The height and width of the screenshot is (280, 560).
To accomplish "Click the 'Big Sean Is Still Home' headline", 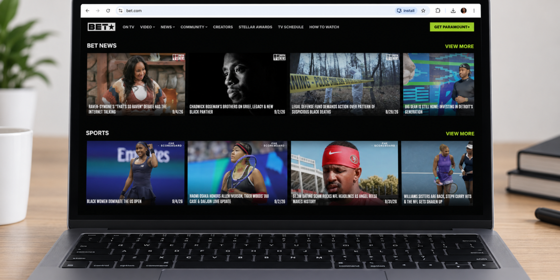I will click(439, 109).
